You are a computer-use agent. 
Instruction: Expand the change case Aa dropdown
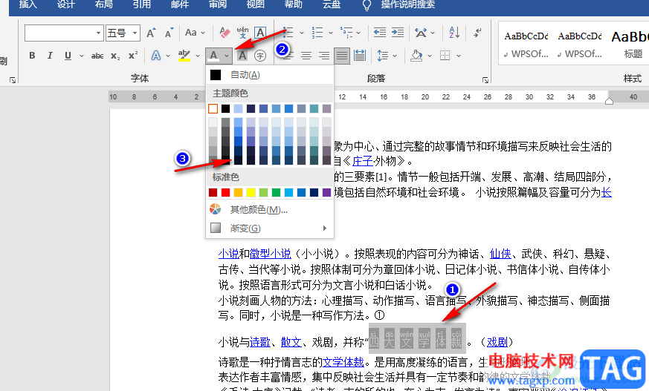pyautogui.click(x=203, y=33)
